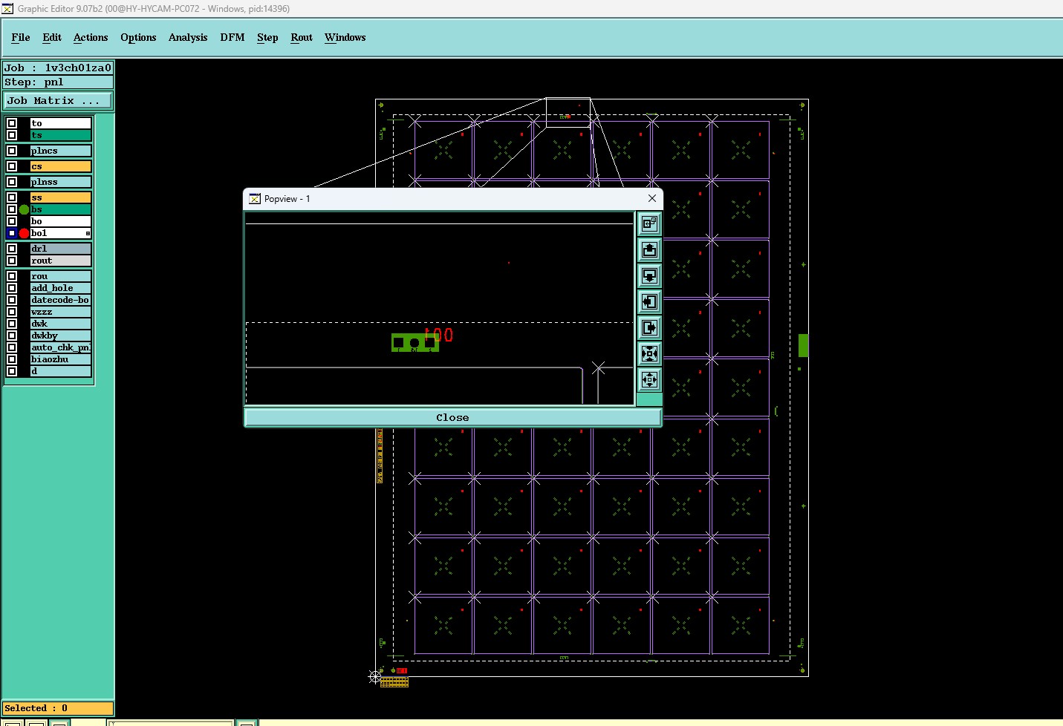
Task: Toggle the checkbox for layer bs
Action: [x=12, y=209]
